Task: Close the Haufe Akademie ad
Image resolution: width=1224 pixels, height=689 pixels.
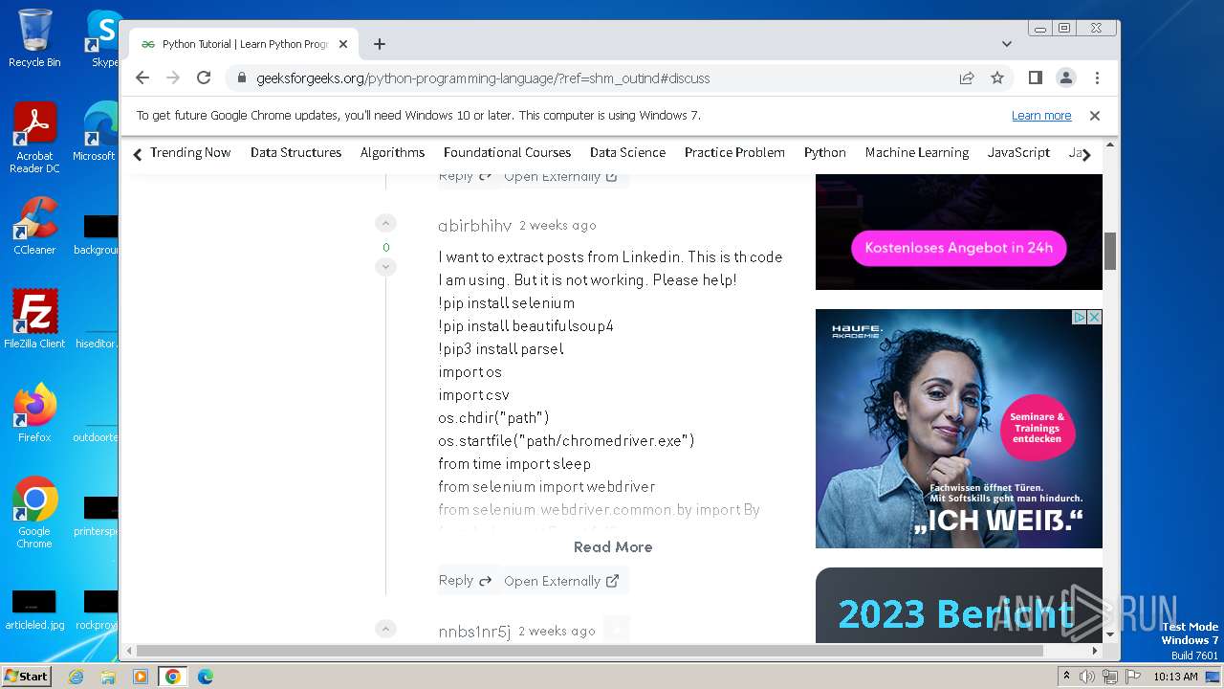Action: pos(1094,317)
